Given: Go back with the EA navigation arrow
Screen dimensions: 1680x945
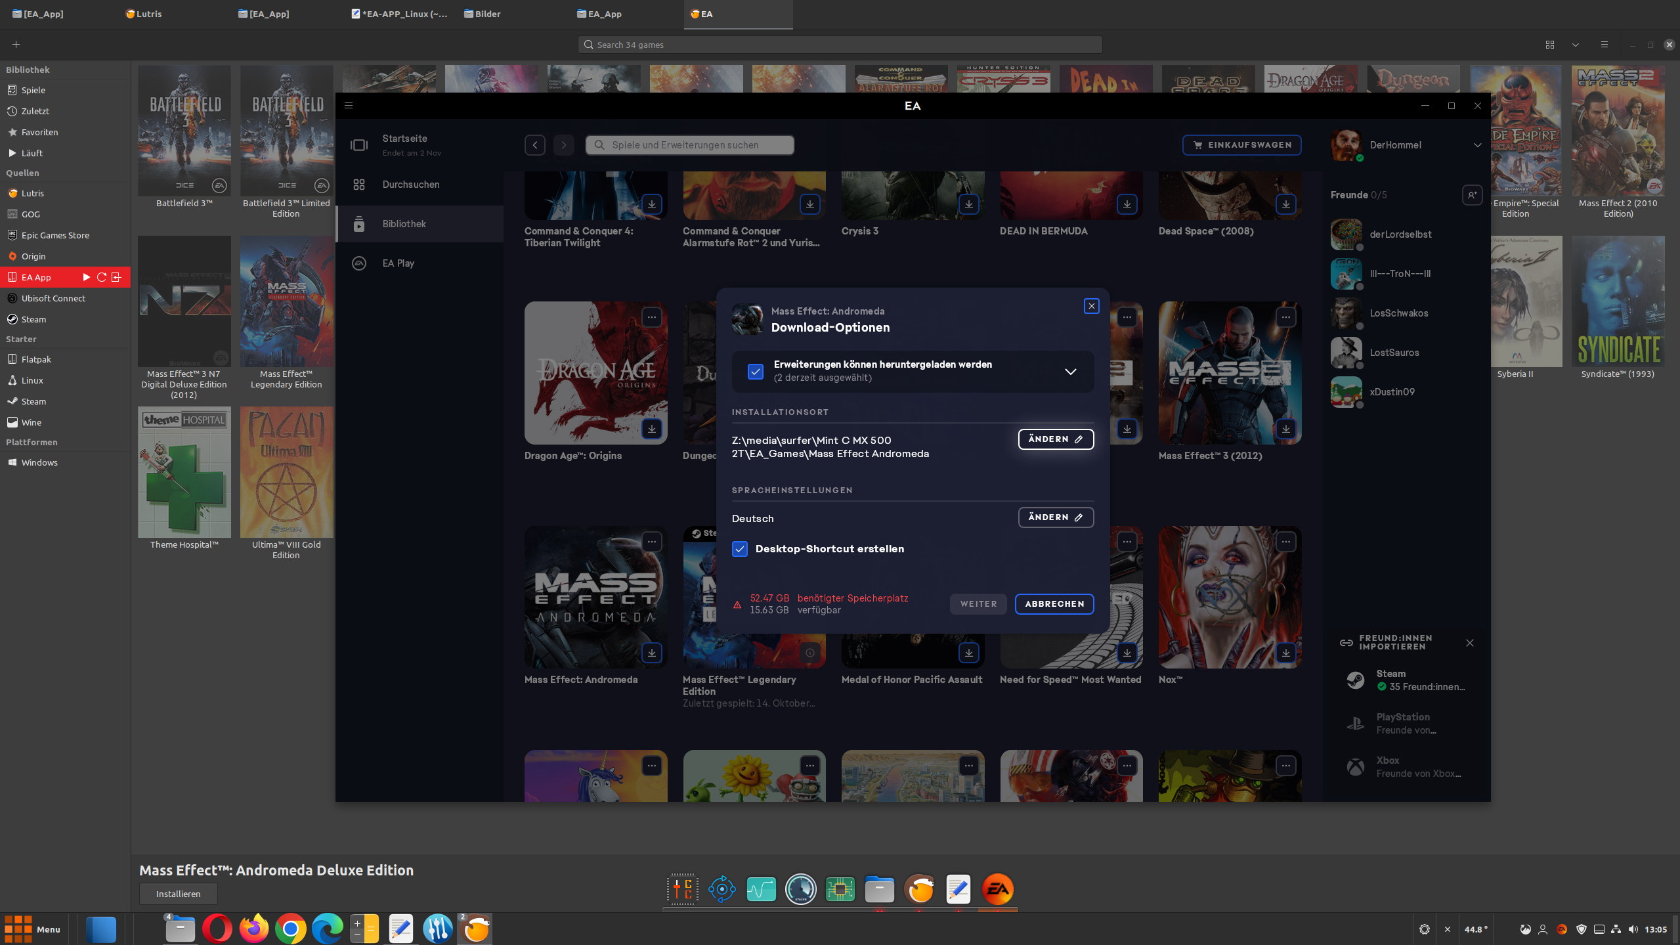Looking at the screenshot, I should (x=535, y=144).
